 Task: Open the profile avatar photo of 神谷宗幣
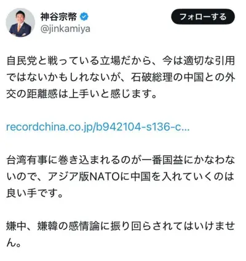(20, 23)
